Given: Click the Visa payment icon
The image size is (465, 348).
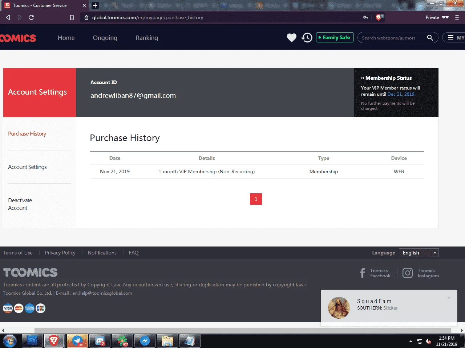Looking at the screenshot, I should 8,308.
